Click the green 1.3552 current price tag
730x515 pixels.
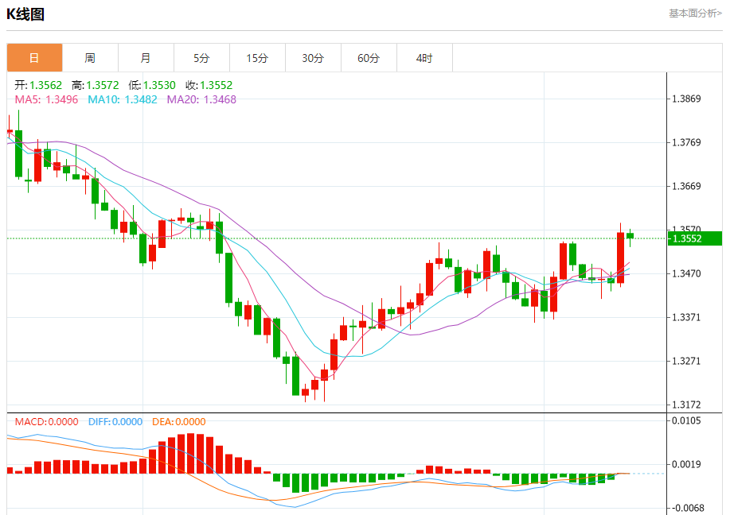click(695, 239)
